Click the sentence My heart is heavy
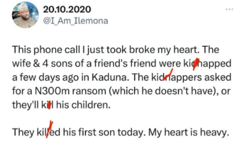233x146 pixels. (x=189, y=133)
